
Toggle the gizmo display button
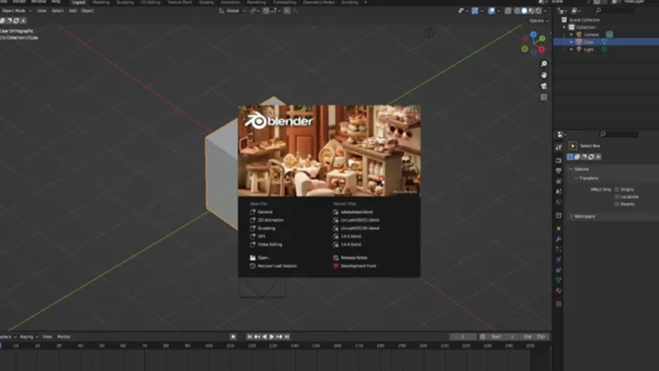pyautogui.click(x=475, y=11)
